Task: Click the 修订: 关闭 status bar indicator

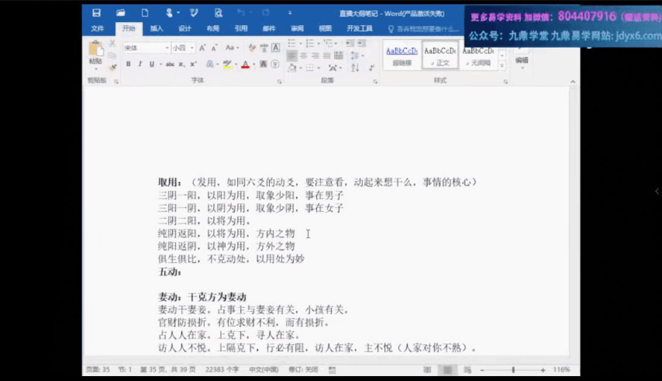Action: point(303,370)
